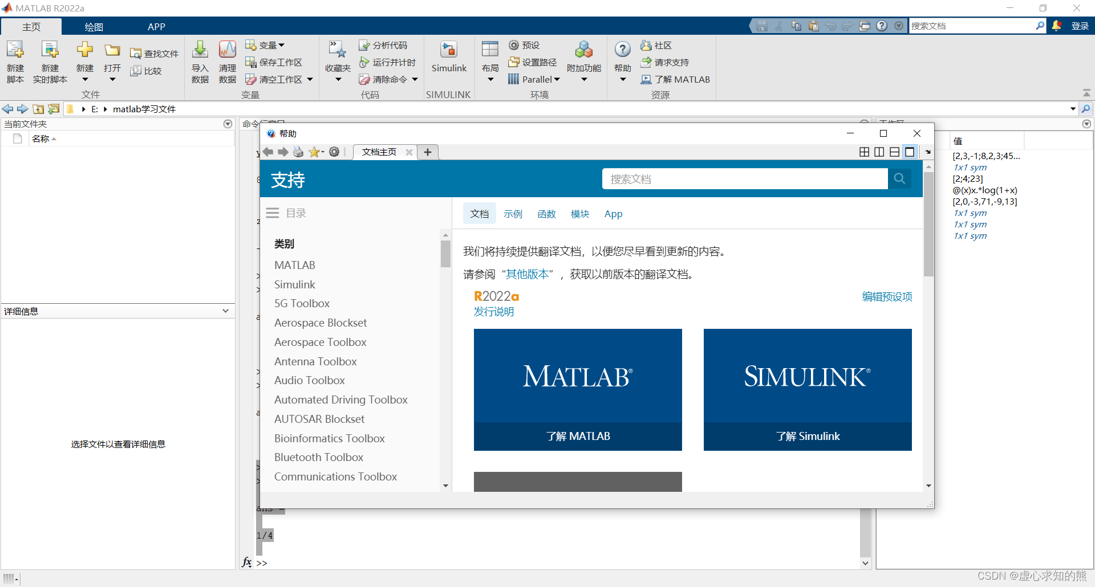This screenshot has width=1095, height=587.
Task: Expand the 新建 dropdown arrow
Action: pos(85,80)
